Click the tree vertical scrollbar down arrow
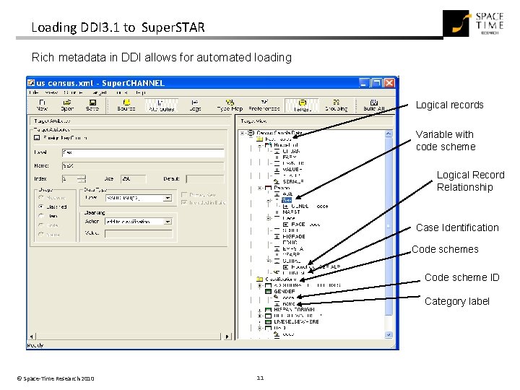The height and width of the screenshot is (390, 520). point(389,335)
